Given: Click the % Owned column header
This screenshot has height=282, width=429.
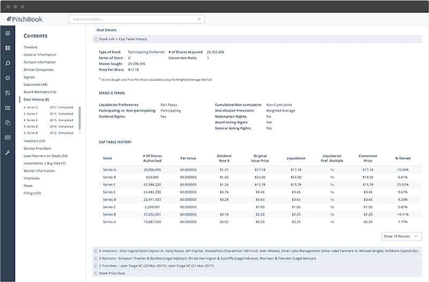Looking at the screenshot, I should click(x=403, y=158).
